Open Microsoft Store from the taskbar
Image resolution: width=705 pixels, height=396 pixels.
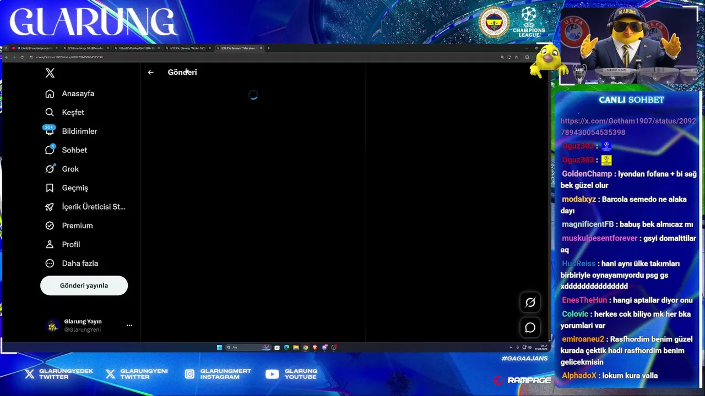pyautogui.click(x=277, y=348)
